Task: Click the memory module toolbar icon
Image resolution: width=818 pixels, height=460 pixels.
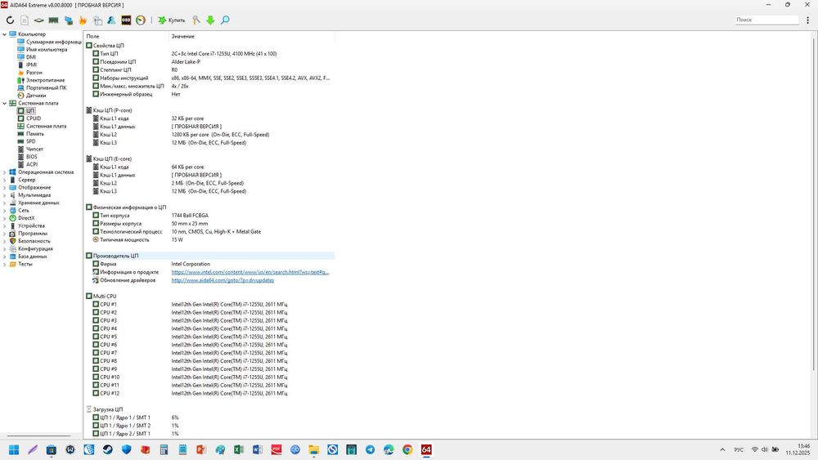Action: (54, 20)
